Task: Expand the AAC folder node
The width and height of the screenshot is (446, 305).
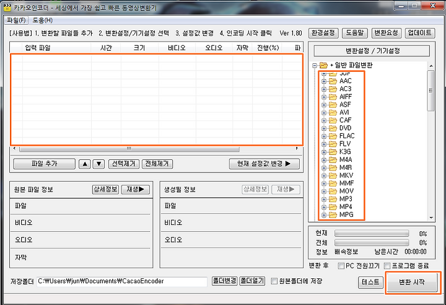Action: [324, 81]
